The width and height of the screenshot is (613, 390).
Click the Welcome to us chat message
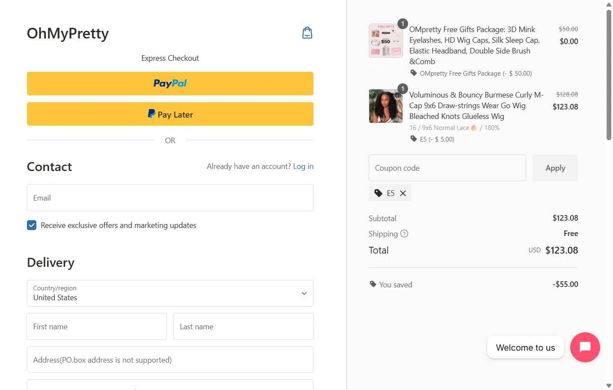(x=525, y=348)
